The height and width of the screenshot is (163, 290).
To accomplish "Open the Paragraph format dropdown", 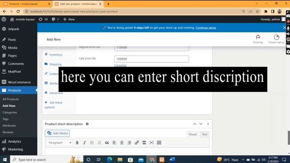I will [x=59, y=143].
